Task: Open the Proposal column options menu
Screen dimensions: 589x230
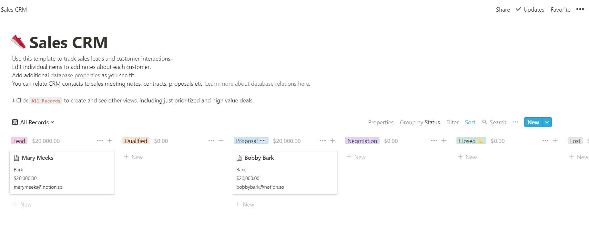Action: [323, 141]
